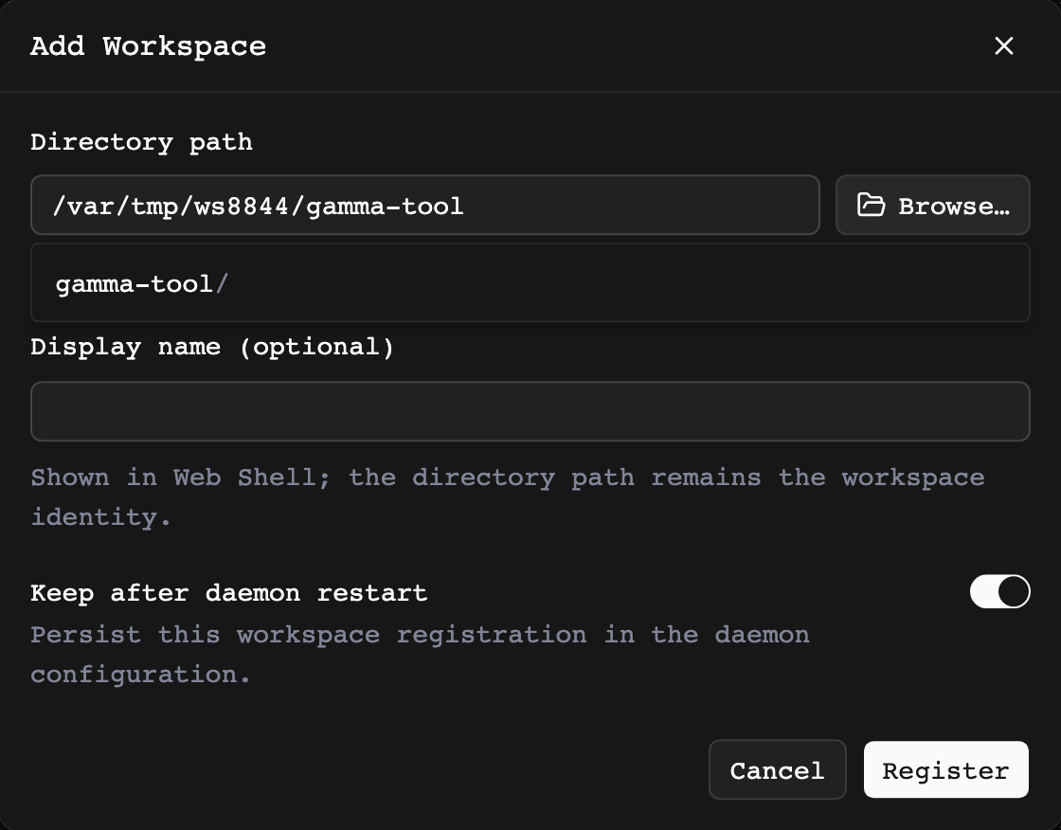Image resolution: width=1061 pixels, height=830 pixels.
Task: Focus the Display name input field
Action: 530,411
